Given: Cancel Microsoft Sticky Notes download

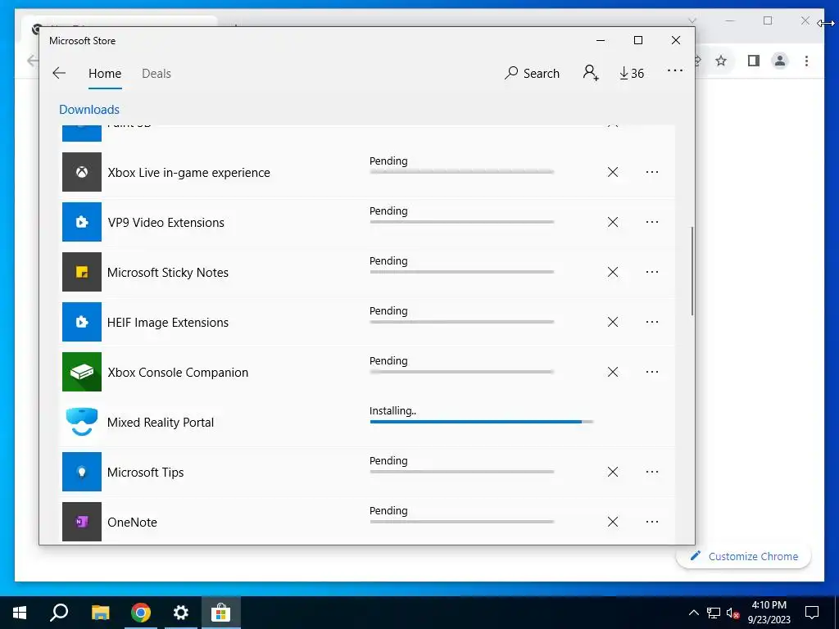Looking at the screenshot, I should [x=613, y=272].
